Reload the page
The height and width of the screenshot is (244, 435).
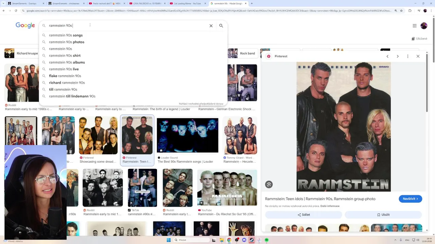pos(16,11)
